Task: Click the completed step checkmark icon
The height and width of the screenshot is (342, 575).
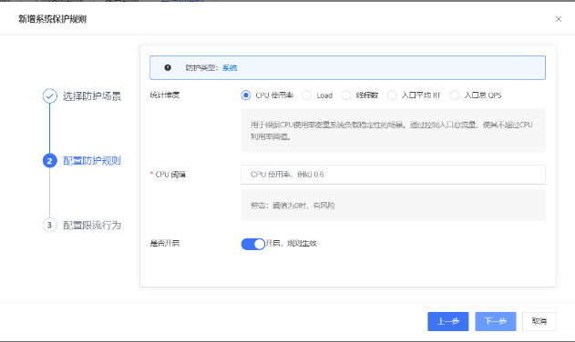Action: click(50, 96)
